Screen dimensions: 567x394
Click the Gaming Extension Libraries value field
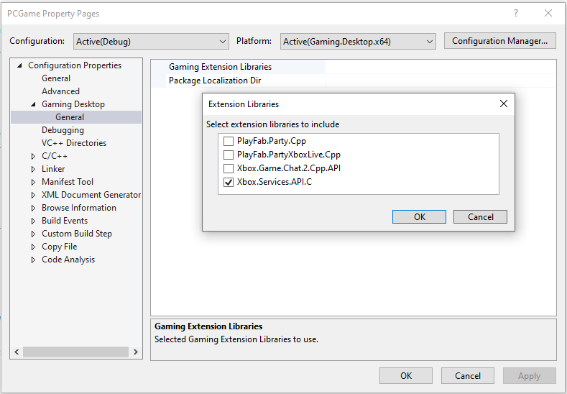[x=441, y=67]
